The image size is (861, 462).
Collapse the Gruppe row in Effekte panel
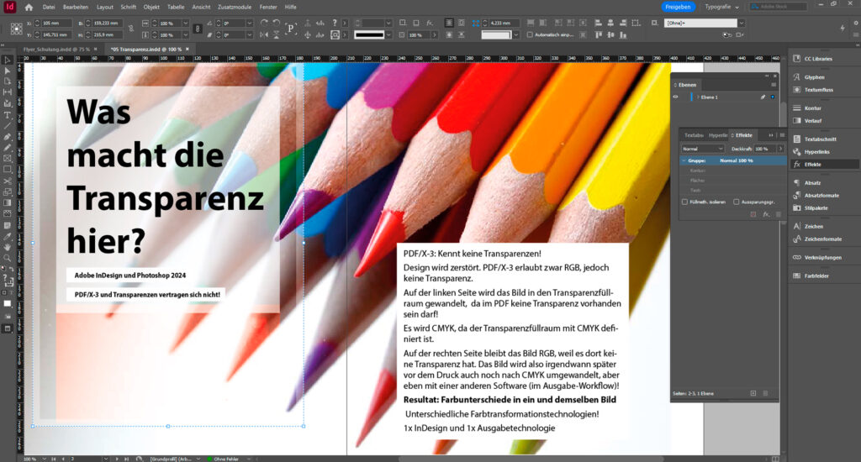pos(684,160)
